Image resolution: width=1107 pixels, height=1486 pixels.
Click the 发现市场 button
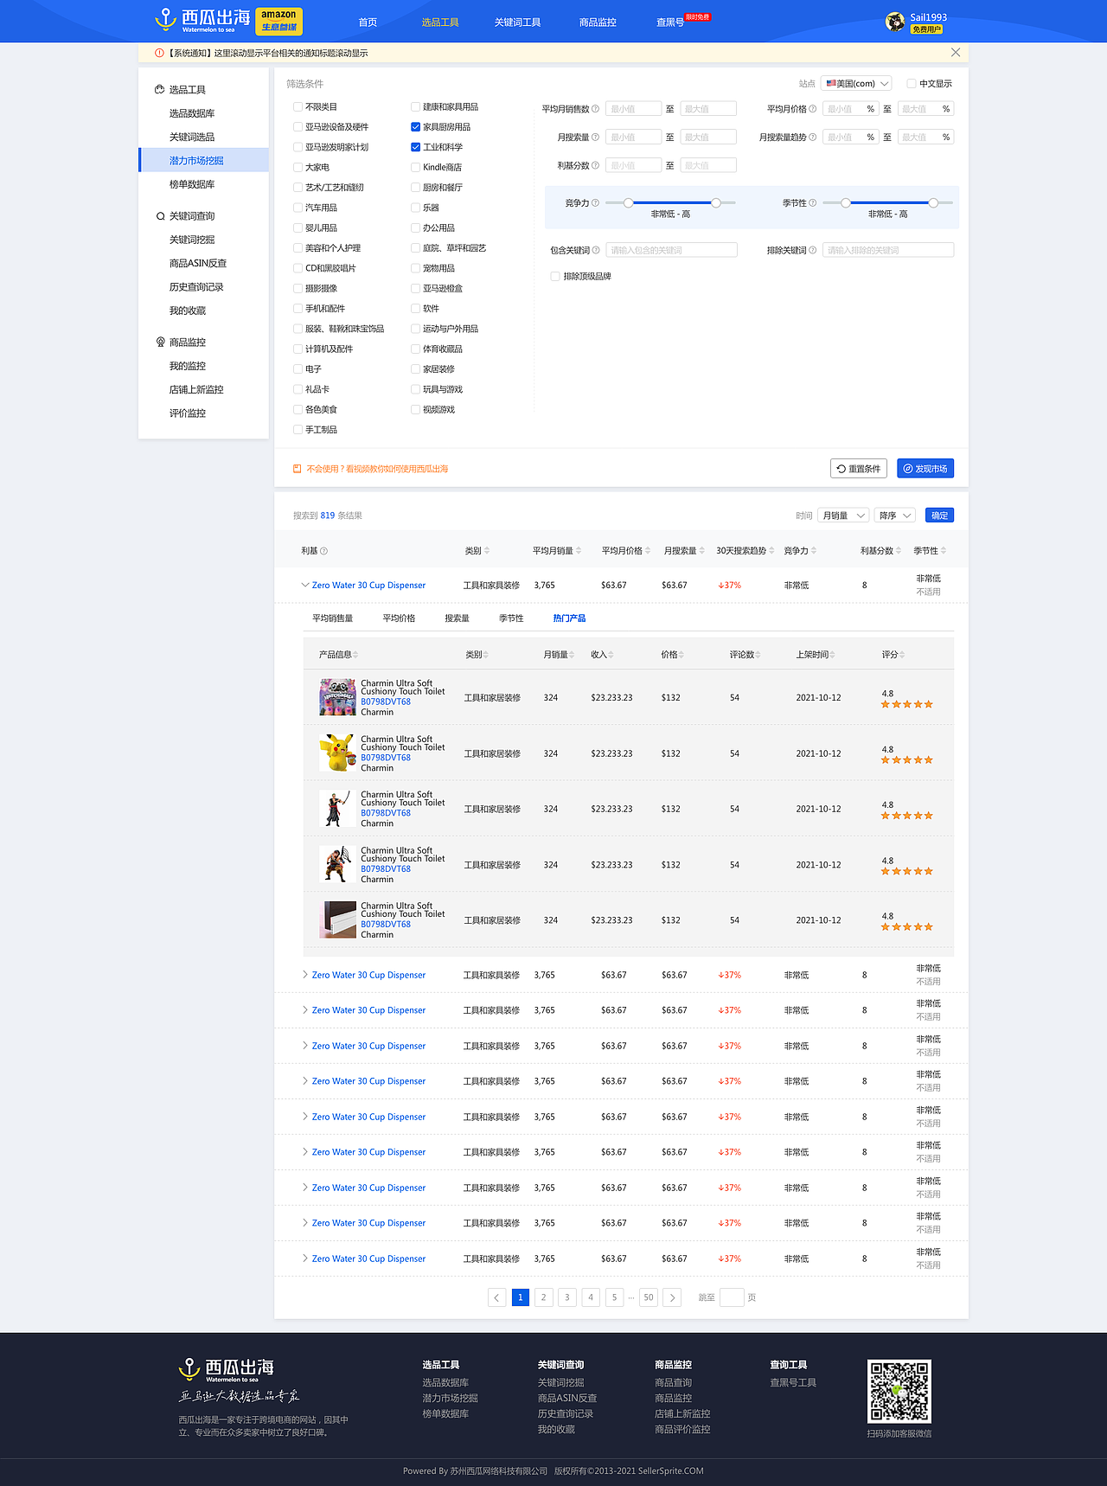pos(925,469)
